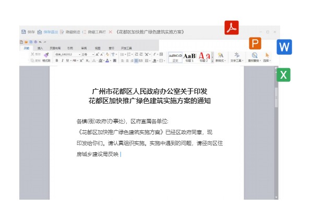Click the 查找替换 (Find and Replace) icon
The image size is (313, 219).
click(x=254, y=56)
